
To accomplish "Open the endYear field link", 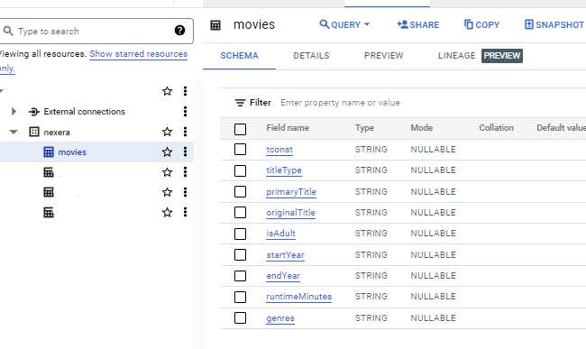I will tap(283, 276).
